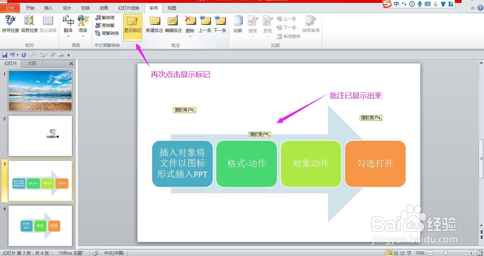Save using quick access save icon
This screenshot has width=484, height=256.
pyautogui.click(x=5, y=55)
